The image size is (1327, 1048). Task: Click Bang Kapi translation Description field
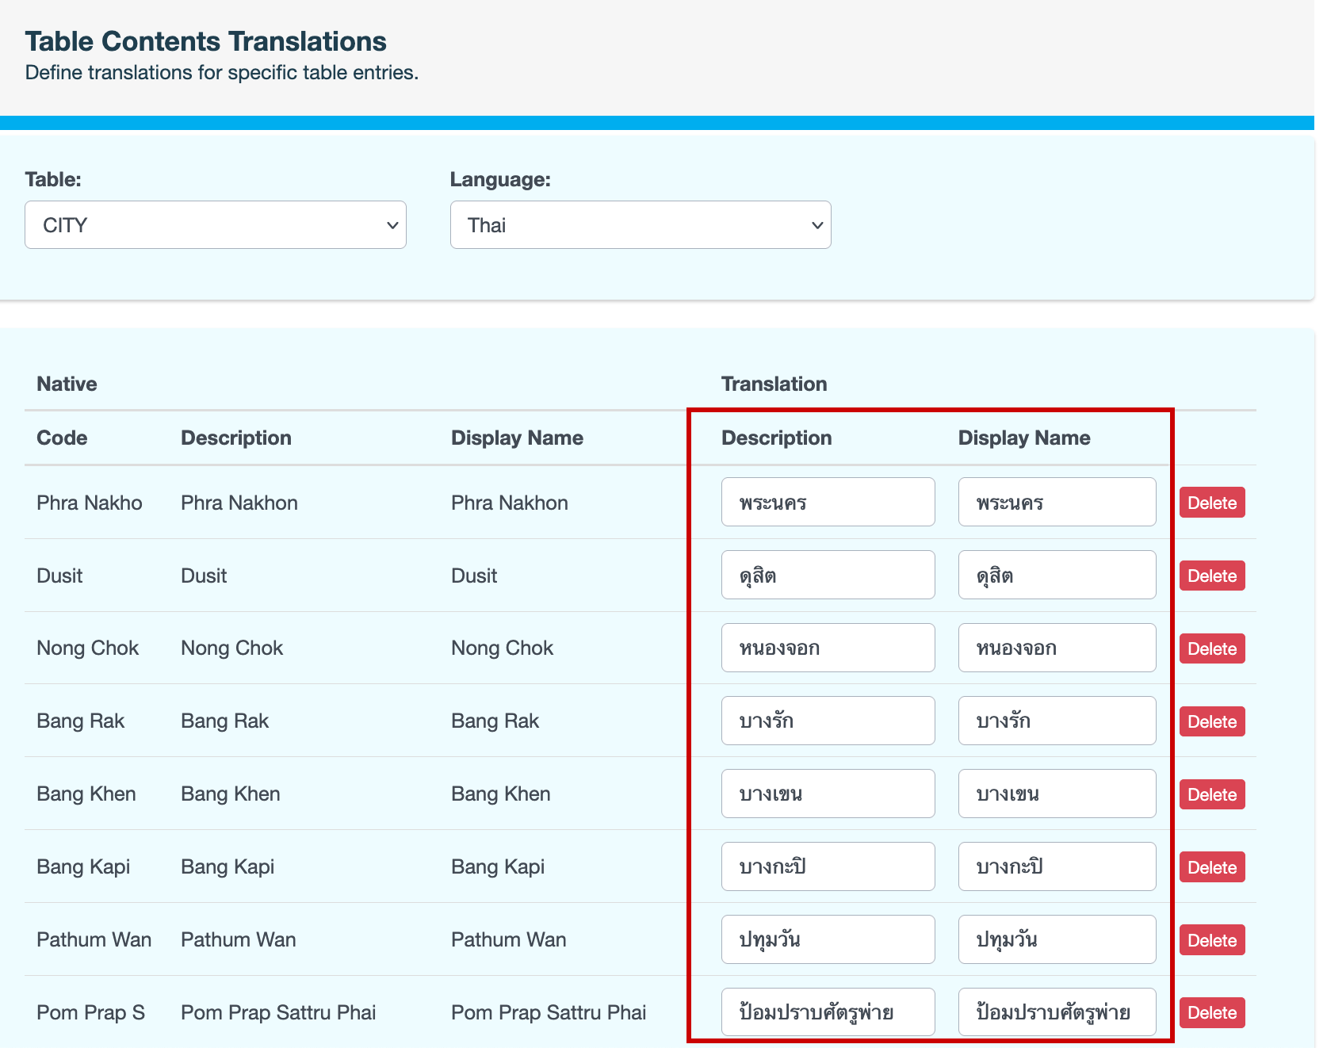point(828,866)
